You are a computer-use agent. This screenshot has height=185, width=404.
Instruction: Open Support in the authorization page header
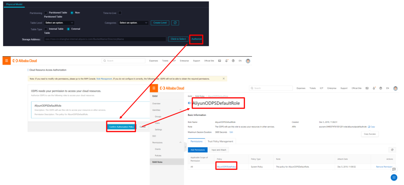(197, 61)
